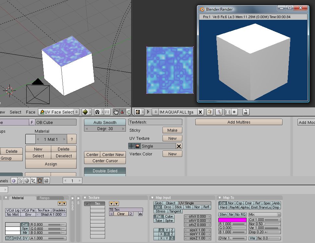Toggle the 3D manipulator hand icon
The image size is (315, 243).
coord(116,112)
